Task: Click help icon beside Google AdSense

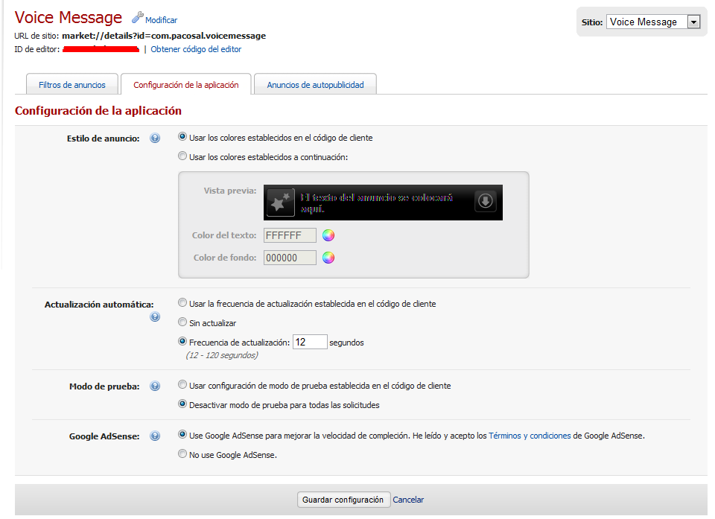Action: pyautogui.click(x=155, y=436)
